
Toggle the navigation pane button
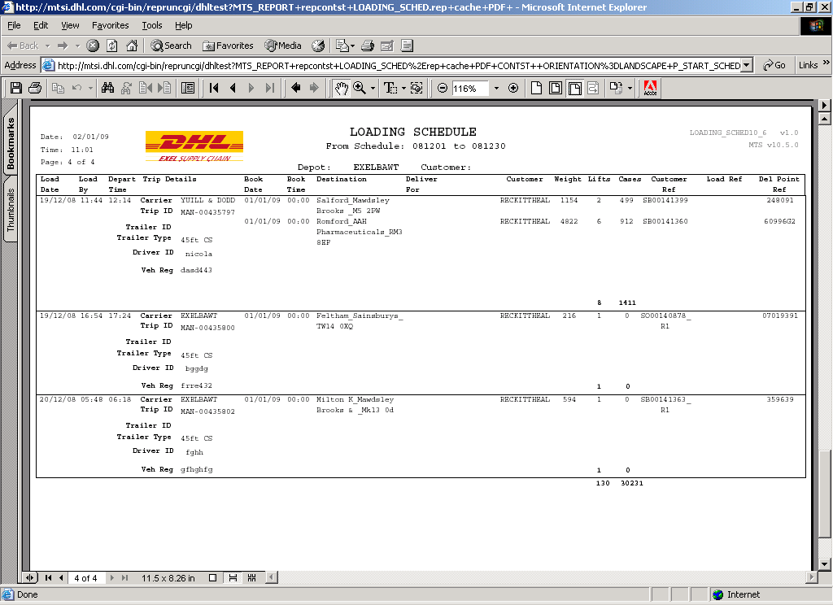coord(188,88)
